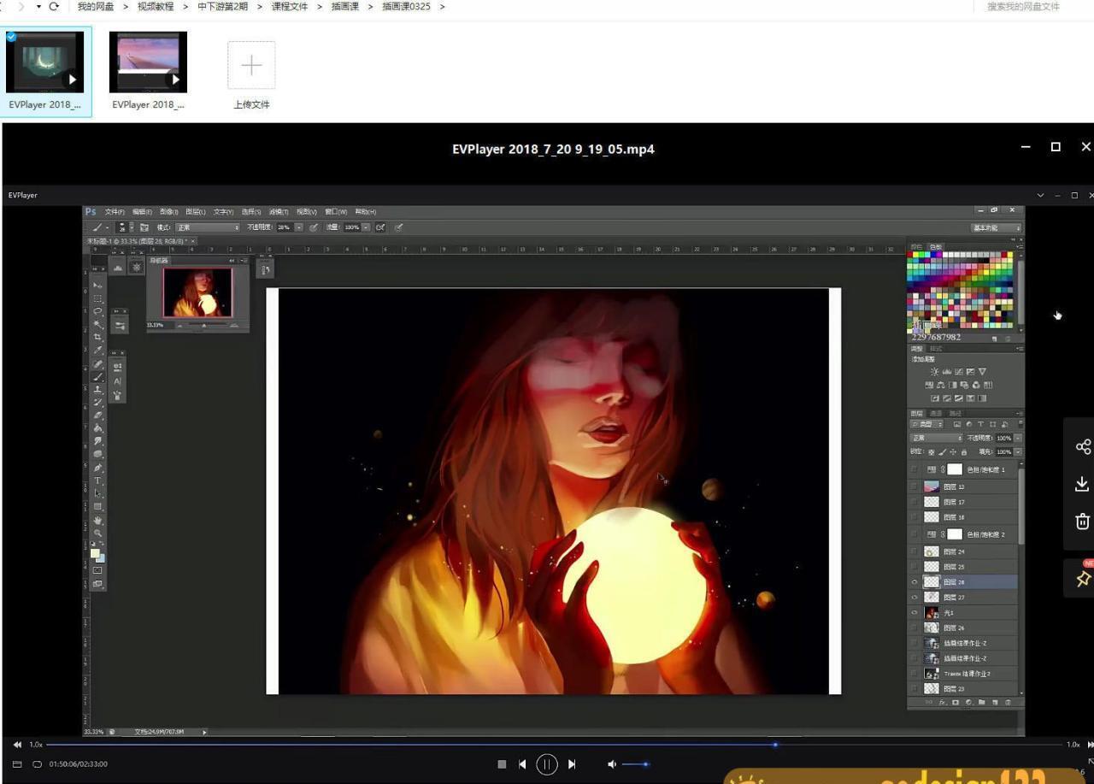
Task: Open the brush mode 正常 dropdown
Action: [208, 227]
